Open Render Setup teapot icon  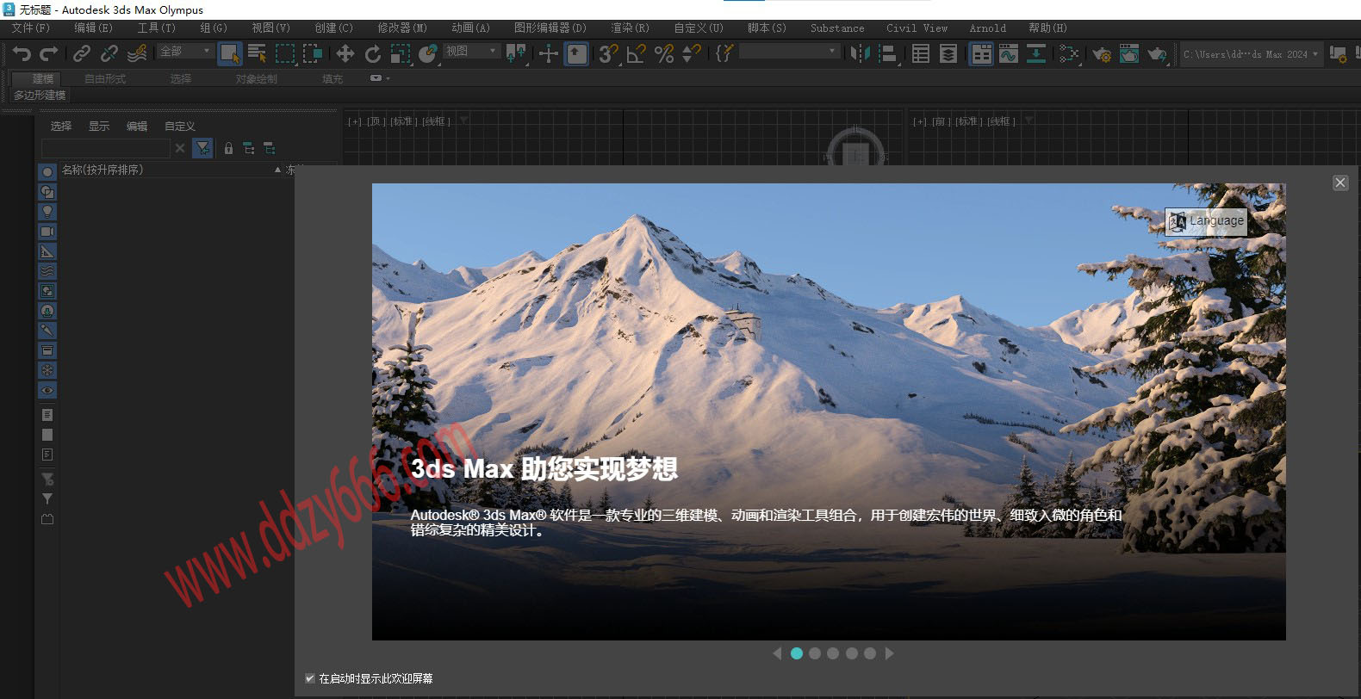point(1101,53)
